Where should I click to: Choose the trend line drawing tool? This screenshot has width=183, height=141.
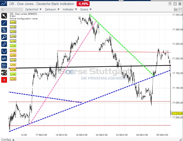[4, 23]
